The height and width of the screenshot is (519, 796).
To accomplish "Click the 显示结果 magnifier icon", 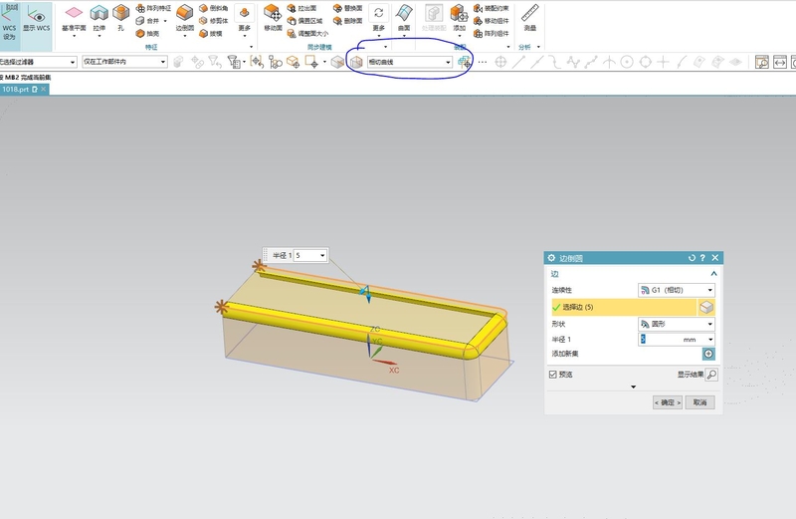I will tap(710, 375).
